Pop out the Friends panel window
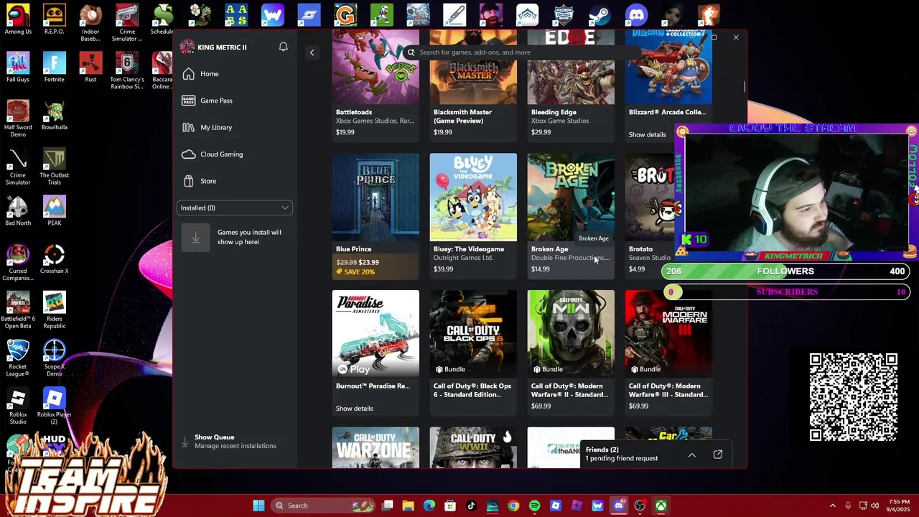 718,455
